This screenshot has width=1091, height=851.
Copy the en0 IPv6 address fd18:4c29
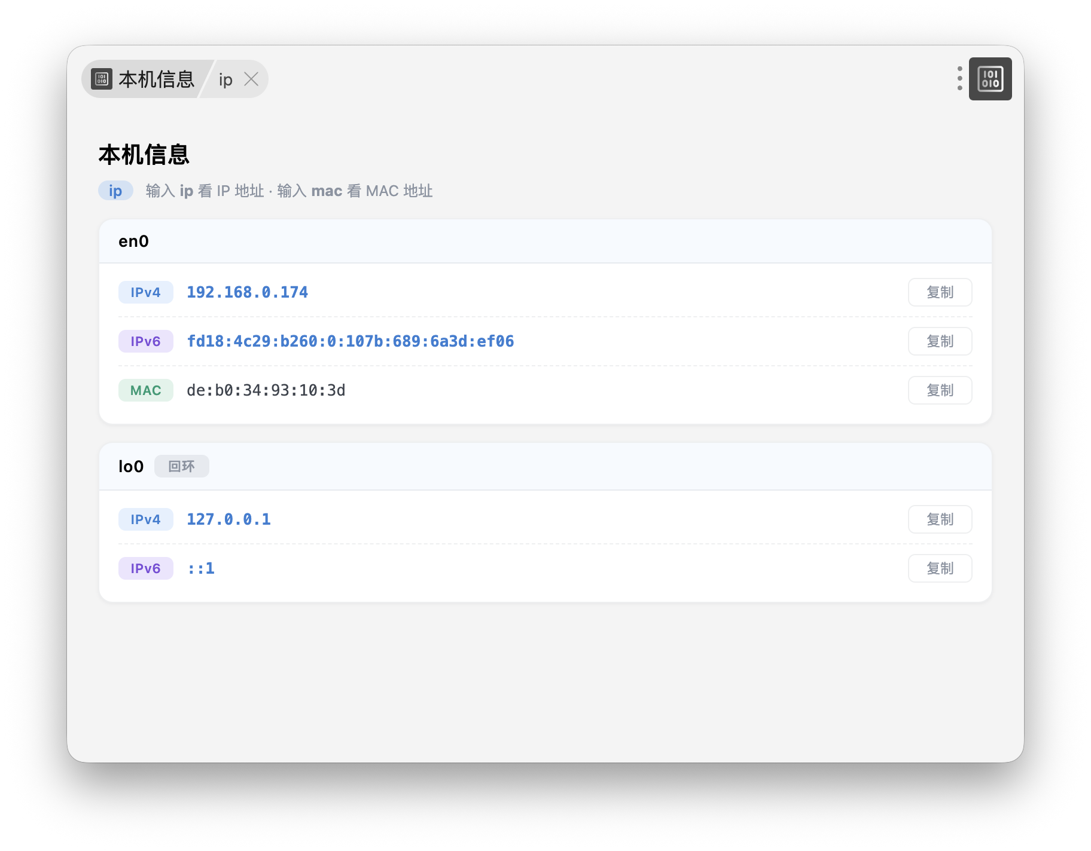click(940, 341)
